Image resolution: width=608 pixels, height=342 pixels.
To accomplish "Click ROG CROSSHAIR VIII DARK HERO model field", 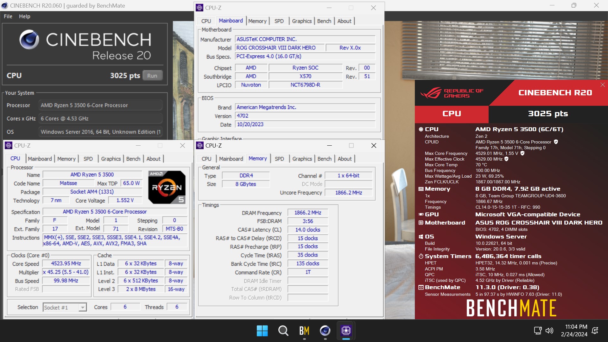I will click(280, 48).
